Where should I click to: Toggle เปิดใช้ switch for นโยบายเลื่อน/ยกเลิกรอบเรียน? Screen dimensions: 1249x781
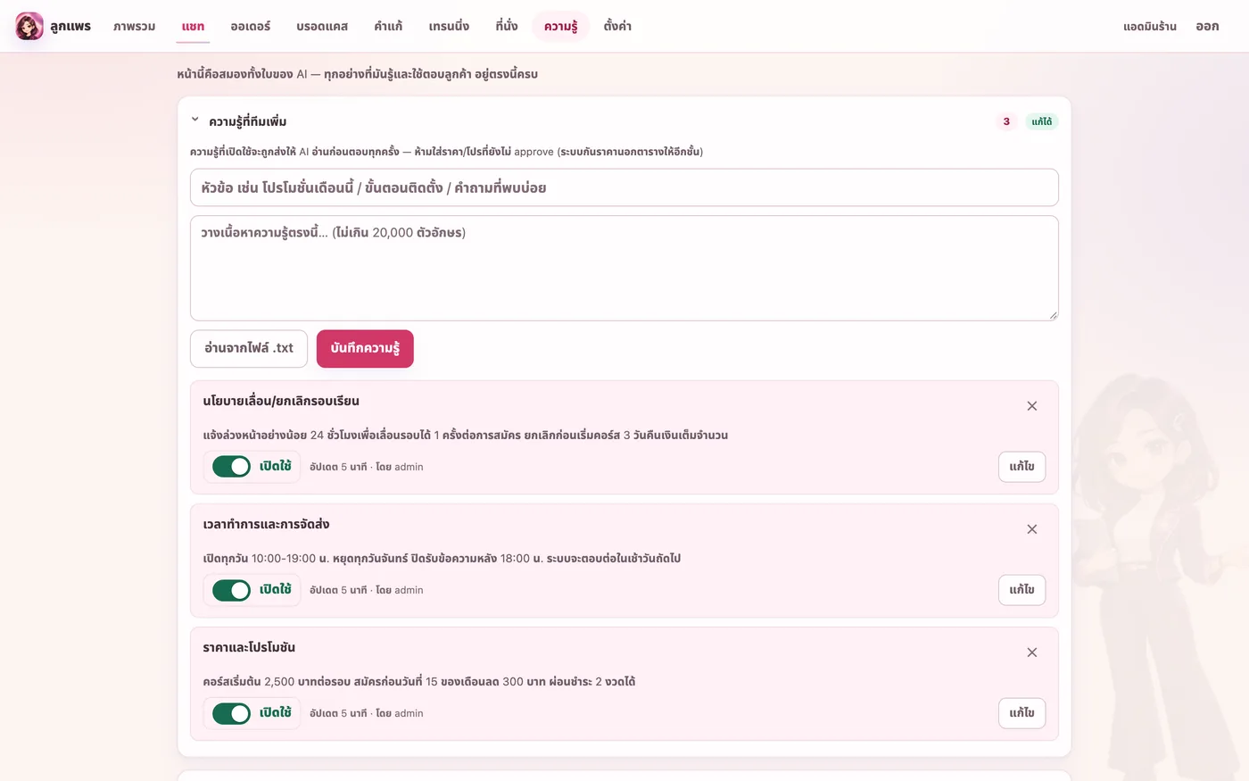click(232, 466)
